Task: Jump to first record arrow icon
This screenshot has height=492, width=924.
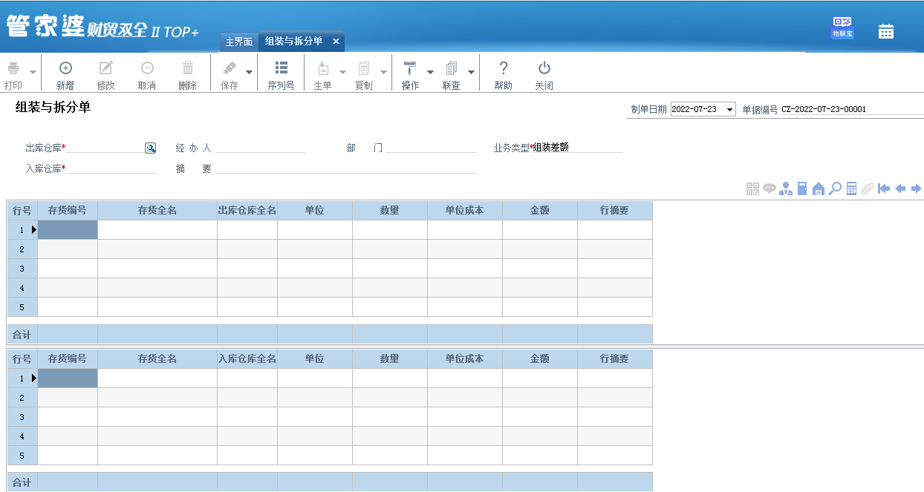Action: pos(883,188)
